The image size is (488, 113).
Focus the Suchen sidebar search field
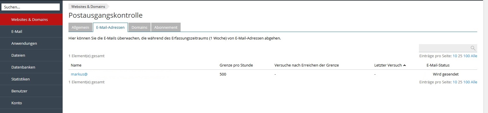tap(31, 7)
